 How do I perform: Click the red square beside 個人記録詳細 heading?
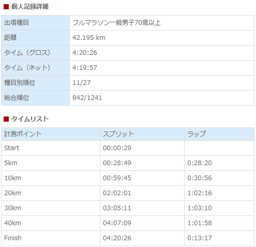6,7
